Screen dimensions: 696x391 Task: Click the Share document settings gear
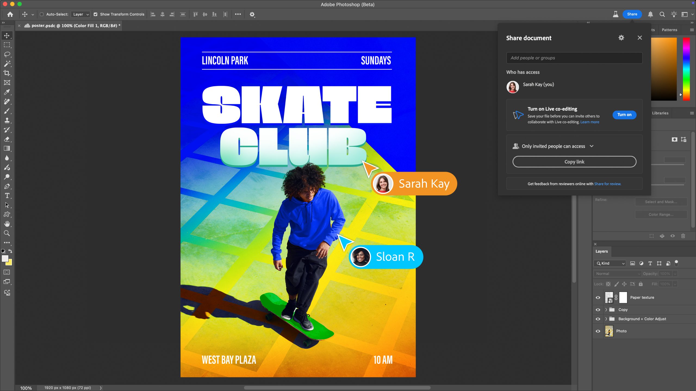tap(621, 38)
